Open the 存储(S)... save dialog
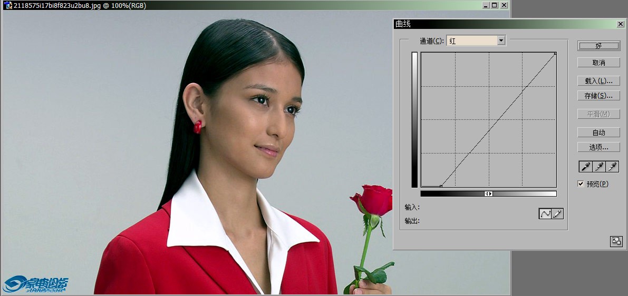Screen dimensions: 628x296 tap(598, 96)
